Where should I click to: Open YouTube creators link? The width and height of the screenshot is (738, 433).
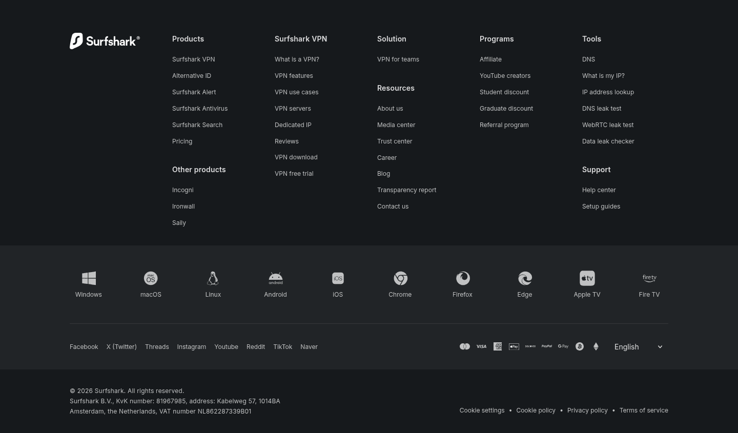(505, 76)
